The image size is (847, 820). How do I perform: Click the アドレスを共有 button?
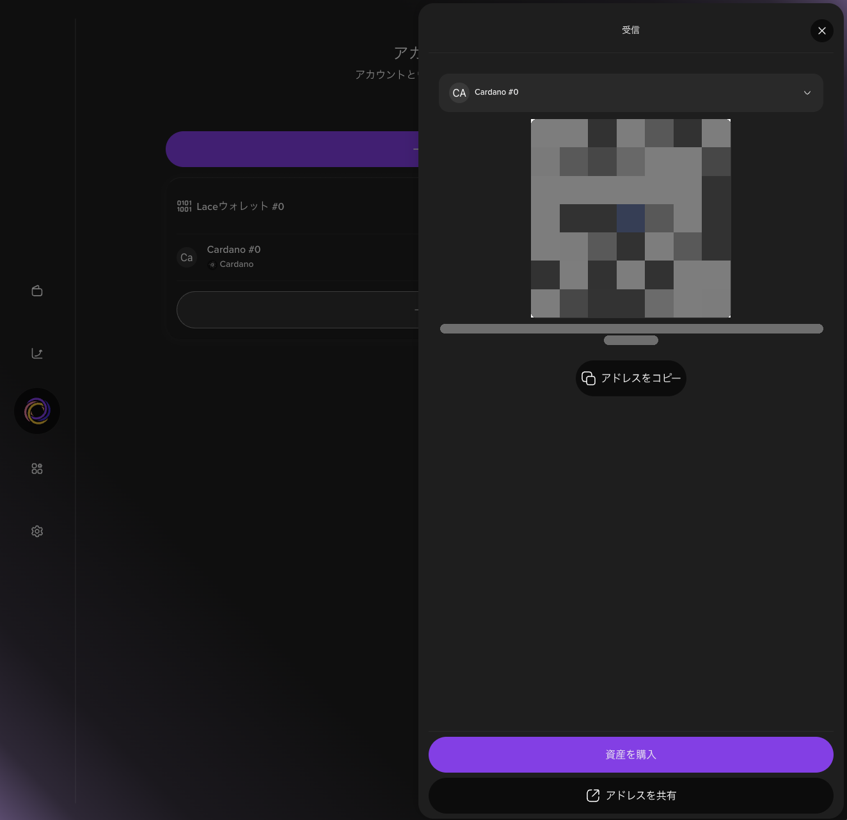pyautogui.click(x=631, y=796)
